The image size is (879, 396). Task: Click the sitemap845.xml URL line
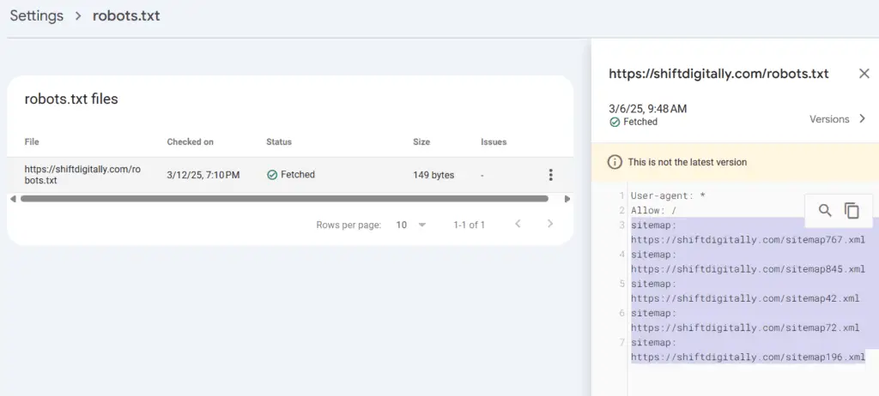[x=748, y=269]
